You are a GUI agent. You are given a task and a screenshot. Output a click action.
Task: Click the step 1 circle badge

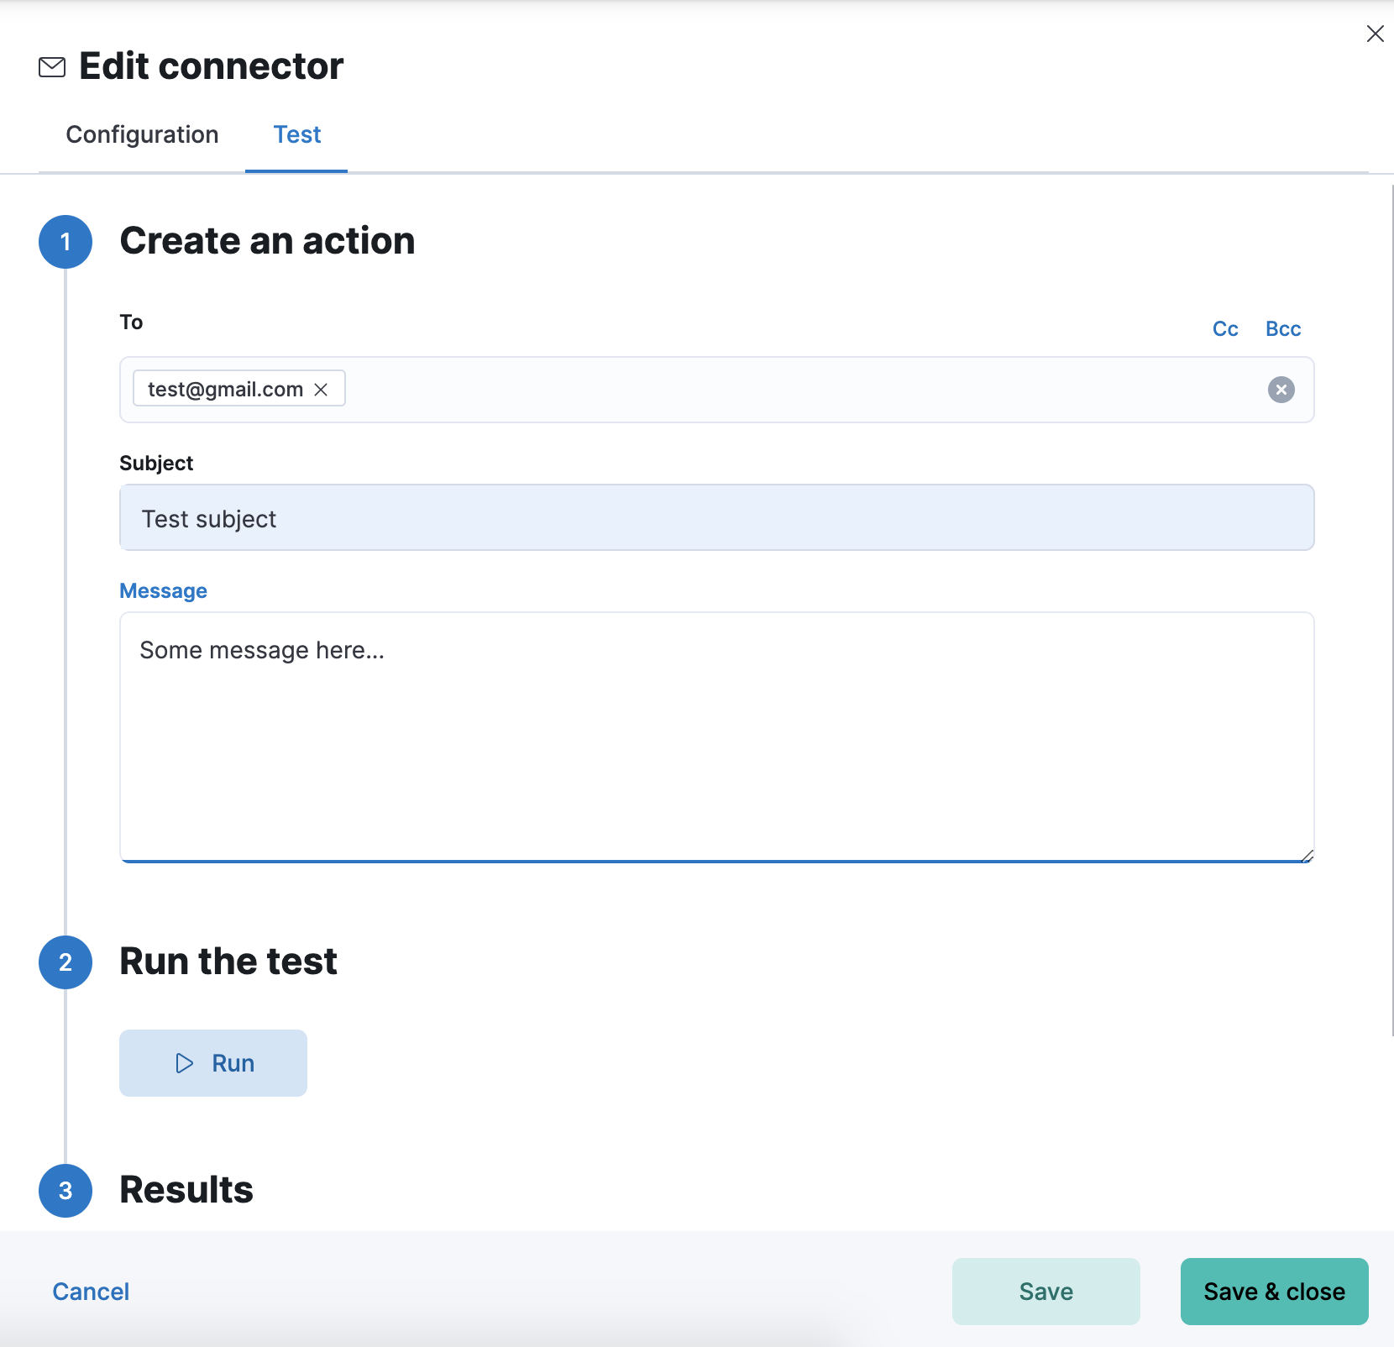tap(66, 242)
